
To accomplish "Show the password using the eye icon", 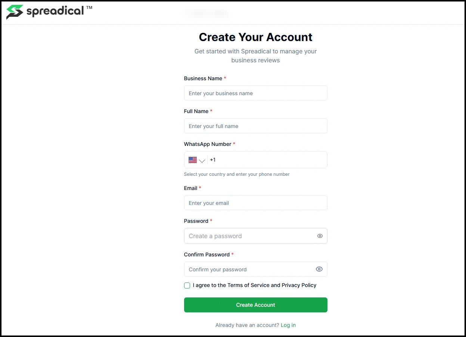I will 320,236.
